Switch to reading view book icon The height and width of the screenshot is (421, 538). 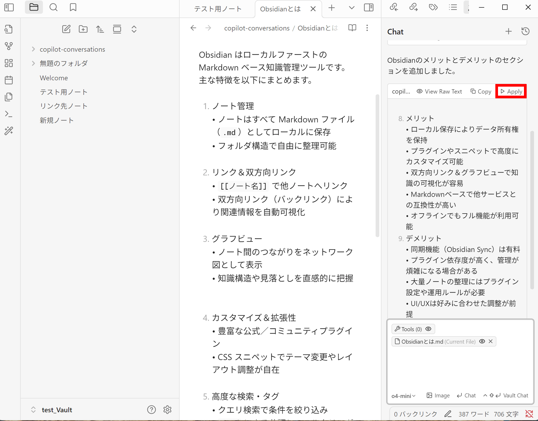click(352, 28)
